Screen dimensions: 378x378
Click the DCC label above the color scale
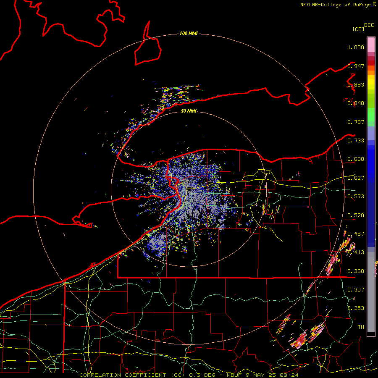pyautogui.click(x=369, y=25)
